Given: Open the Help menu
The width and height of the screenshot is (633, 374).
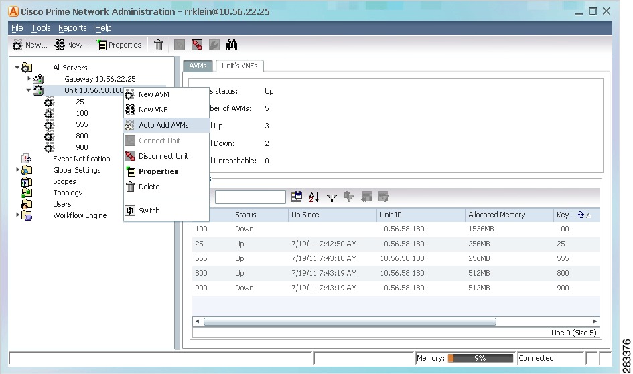Looking at the screenshot, I should tap(103, 28).
